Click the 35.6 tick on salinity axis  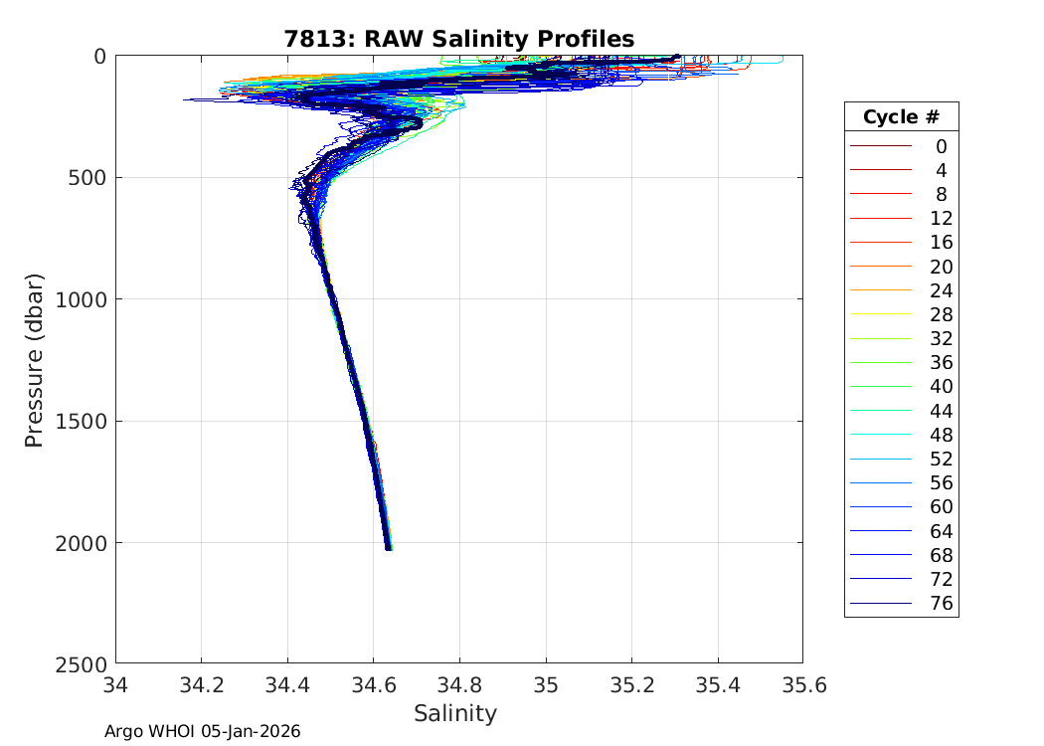(x=803, y=685)
